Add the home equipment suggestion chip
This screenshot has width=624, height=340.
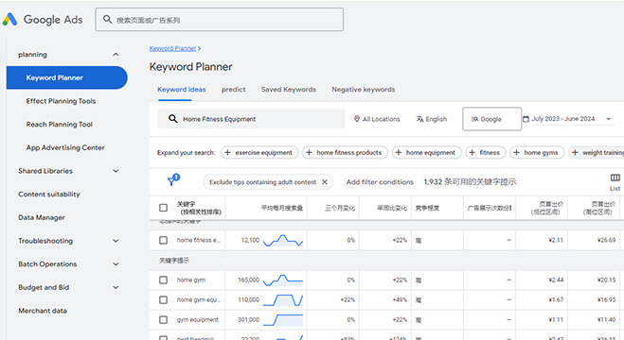(427, 152)
